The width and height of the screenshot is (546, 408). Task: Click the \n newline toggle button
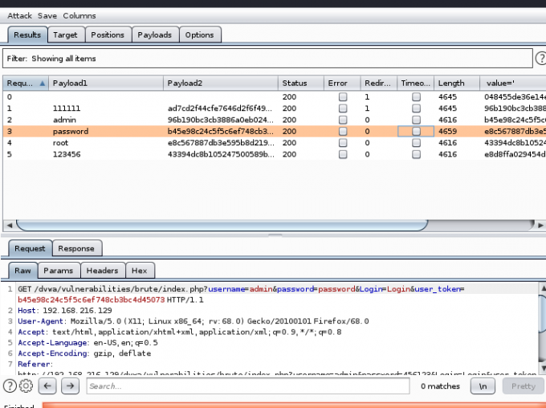tap(483, 386)
